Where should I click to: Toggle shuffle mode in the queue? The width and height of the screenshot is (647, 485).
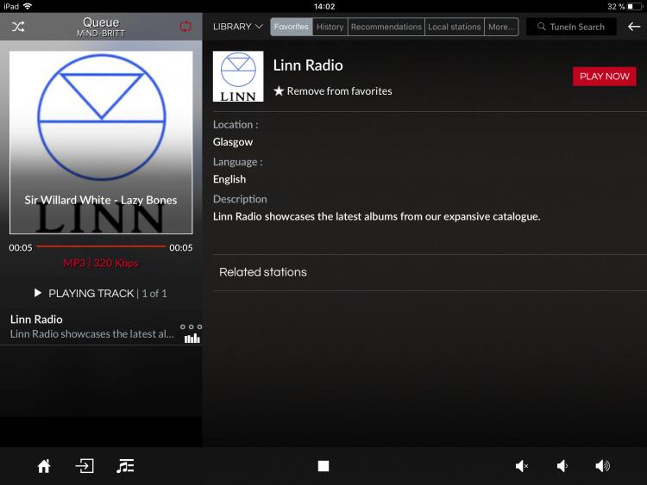(x=18, y=27)
